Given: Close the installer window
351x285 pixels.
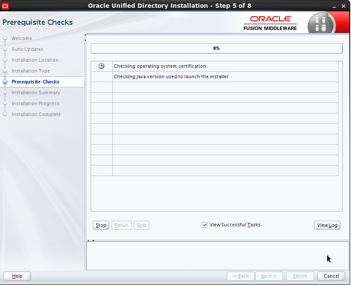Looking at the screenshot, I should point(344,6).
